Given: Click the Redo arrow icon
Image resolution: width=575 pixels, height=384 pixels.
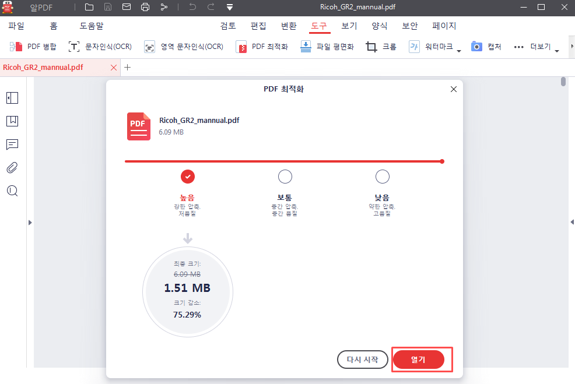Looking at the screenshot, I should tap(211, 6).
